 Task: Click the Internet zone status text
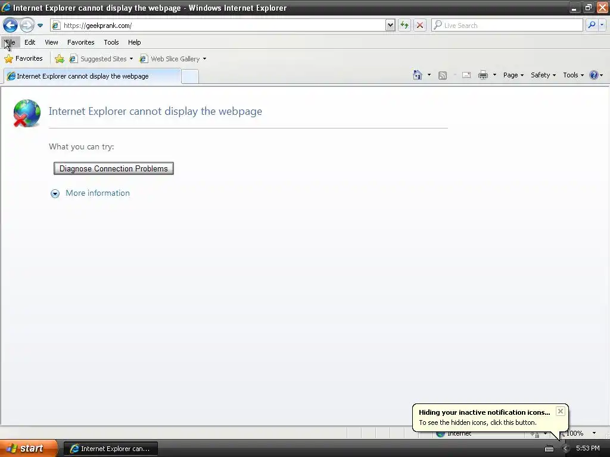459,434
